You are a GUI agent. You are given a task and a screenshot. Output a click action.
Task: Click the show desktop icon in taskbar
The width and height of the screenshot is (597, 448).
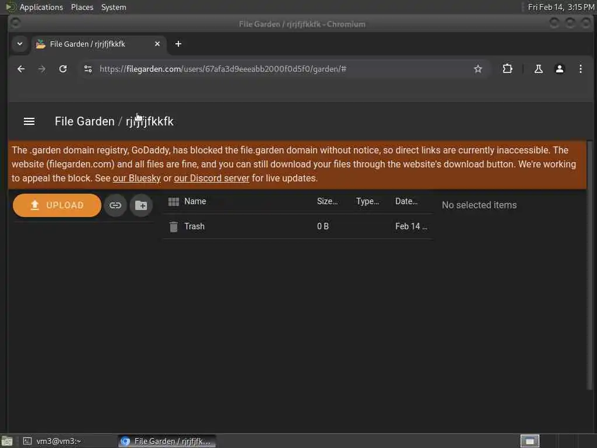7,441
